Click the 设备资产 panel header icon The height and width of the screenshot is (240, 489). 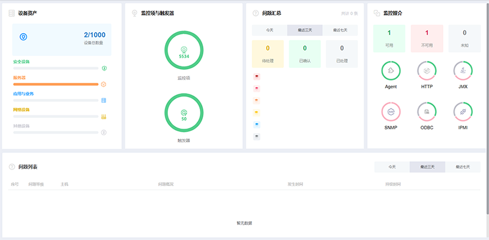(x=11, y=13)
